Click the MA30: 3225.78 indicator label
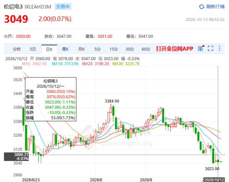Image resolution: width=229 pixels, height=182 pixels. (x=126, y=64)
